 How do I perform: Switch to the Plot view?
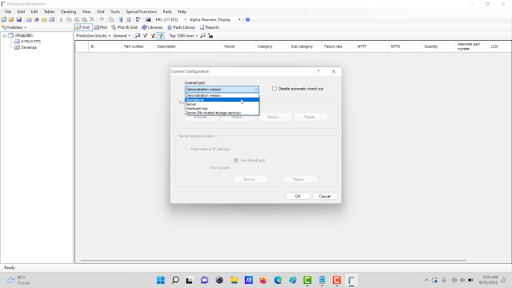pyautogui.click(x=101, y=27)
